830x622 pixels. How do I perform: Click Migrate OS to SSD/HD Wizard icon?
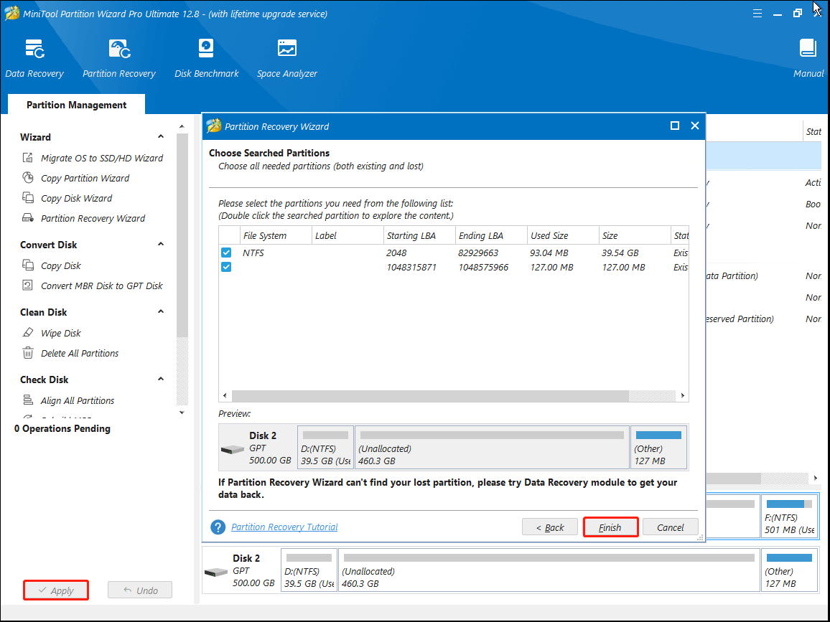click(x=27, y=158)
